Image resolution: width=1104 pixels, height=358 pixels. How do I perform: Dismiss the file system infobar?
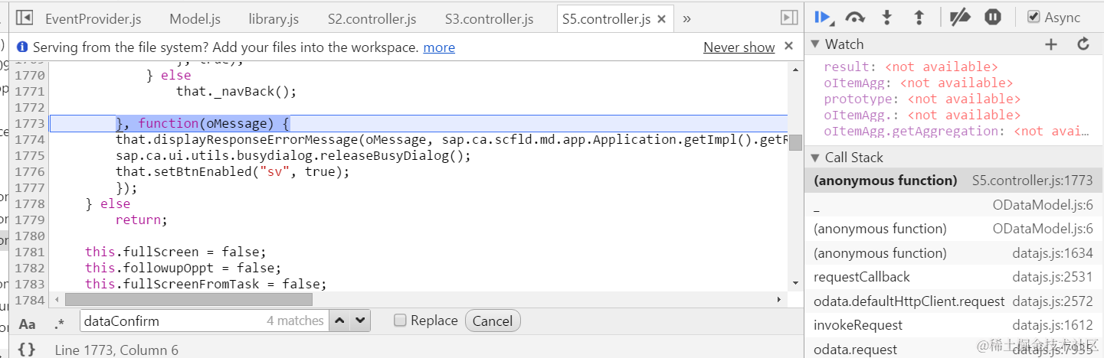click(789, 47)
